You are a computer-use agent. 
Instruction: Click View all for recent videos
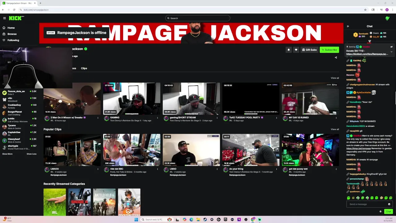click(335, 78)
